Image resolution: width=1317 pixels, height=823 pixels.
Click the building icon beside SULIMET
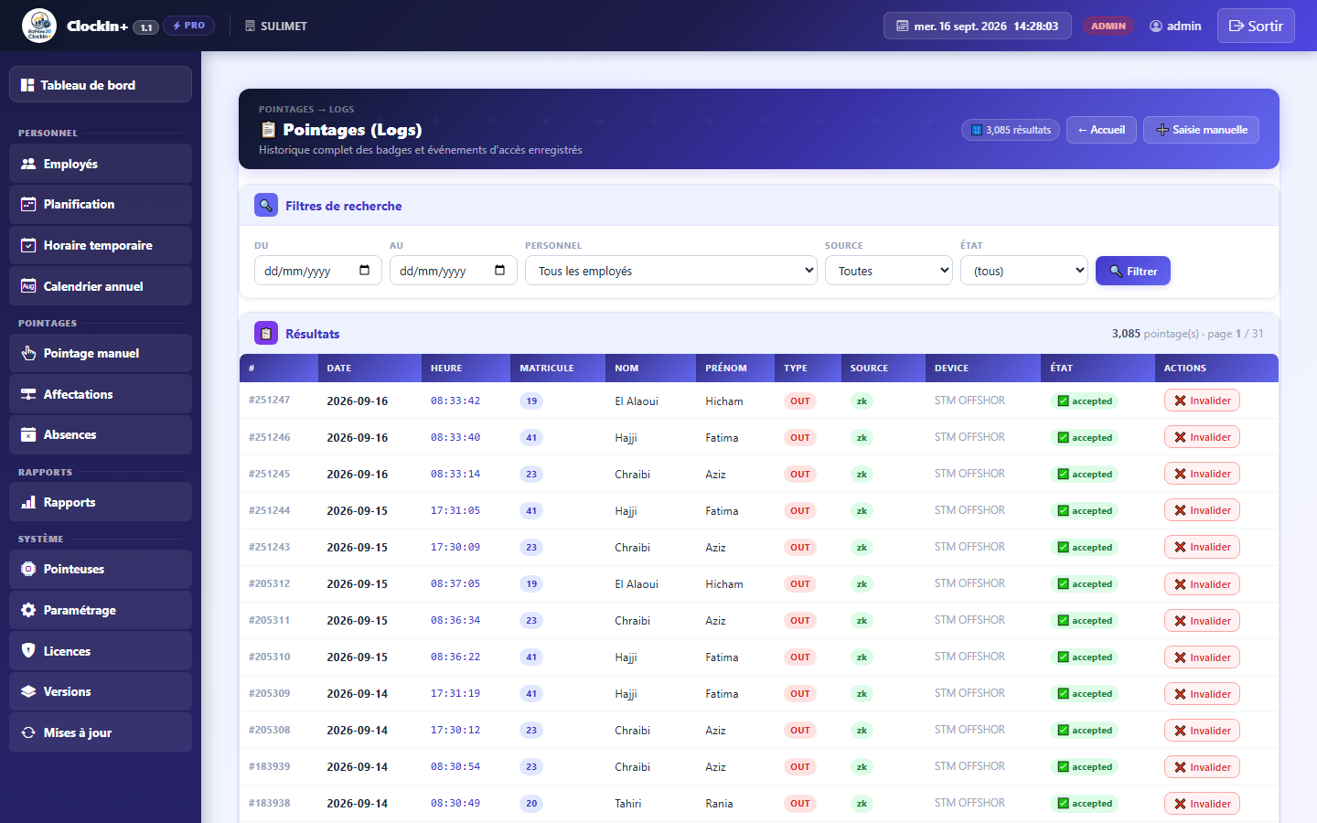[250, 26]
